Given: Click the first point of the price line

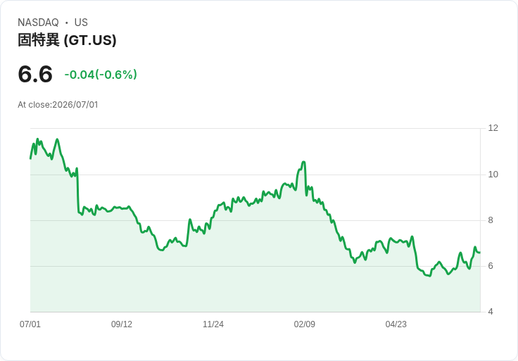Looking at the screenshot, I should click(x=30, y=158).
